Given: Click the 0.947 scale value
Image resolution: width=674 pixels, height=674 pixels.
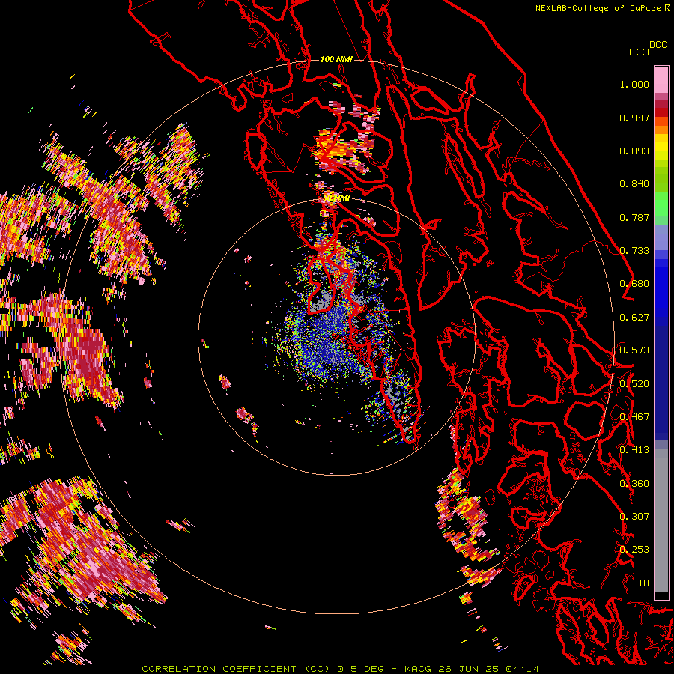Looking at the screenshot, I should 634,118.
